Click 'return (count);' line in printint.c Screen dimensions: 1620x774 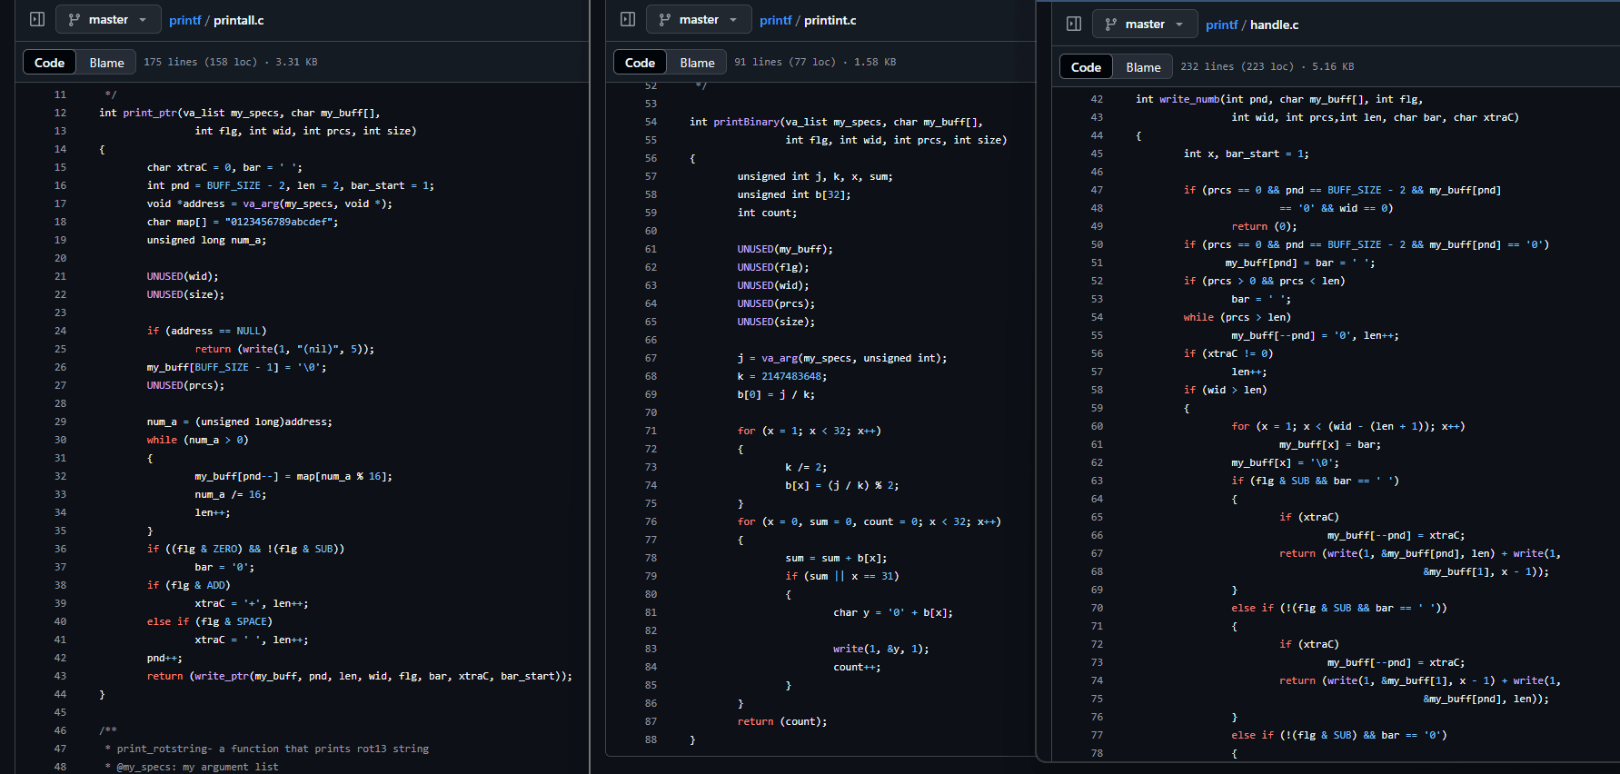782,721
